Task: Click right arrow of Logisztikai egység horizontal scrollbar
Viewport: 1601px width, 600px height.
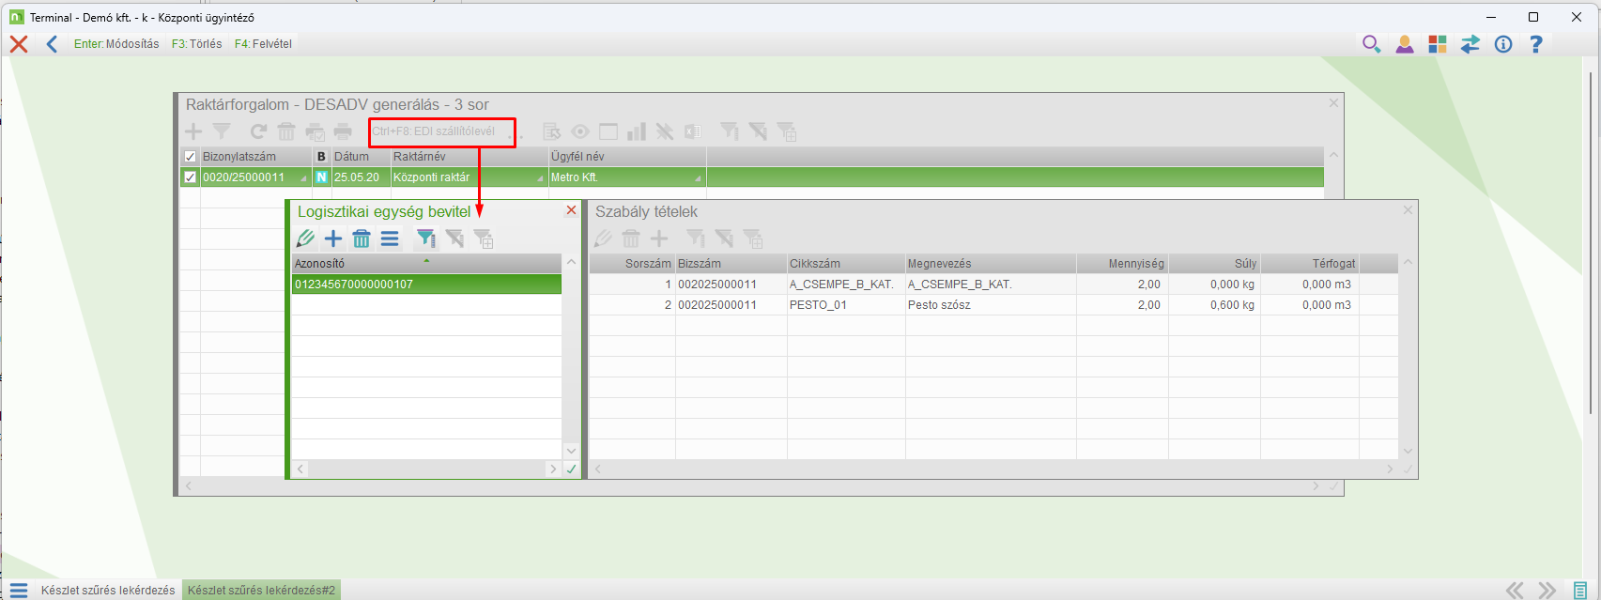Action: pos(553,469)
